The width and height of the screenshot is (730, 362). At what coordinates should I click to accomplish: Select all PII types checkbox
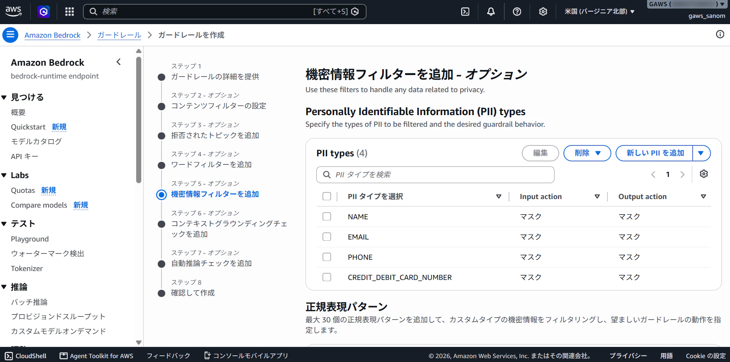pyautogui.click(x=327, y=196)
